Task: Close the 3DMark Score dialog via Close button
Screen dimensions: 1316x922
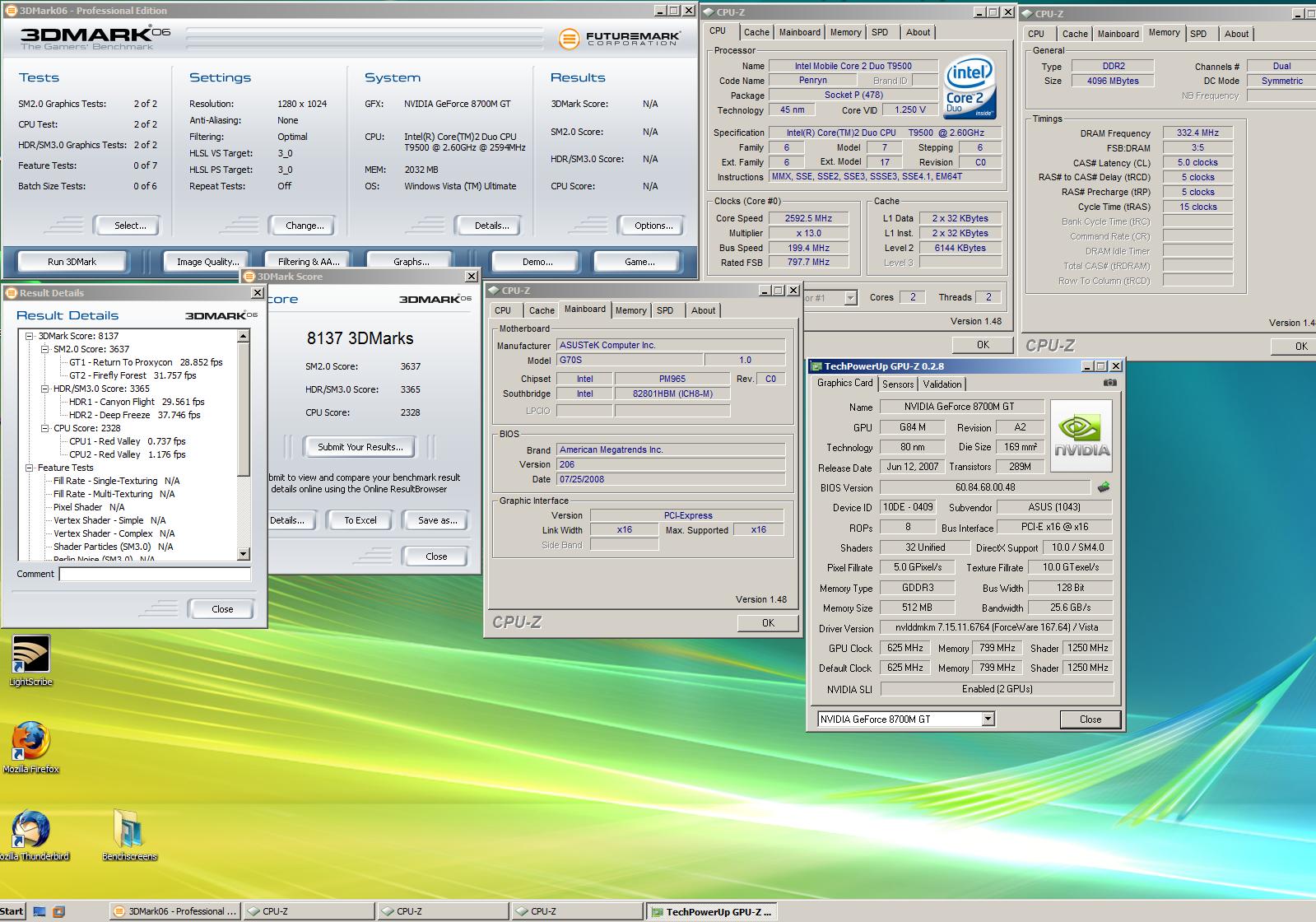Action: tap(436, 556)
